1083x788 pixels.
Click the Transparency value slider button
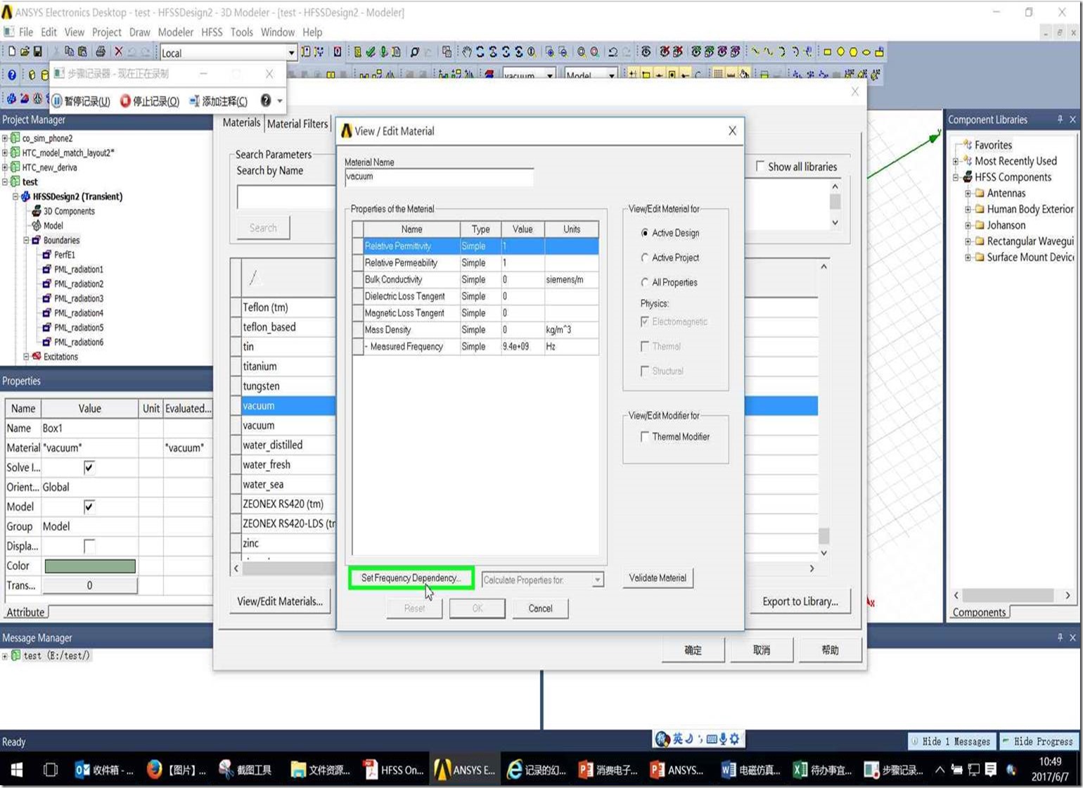click(89, 585)
